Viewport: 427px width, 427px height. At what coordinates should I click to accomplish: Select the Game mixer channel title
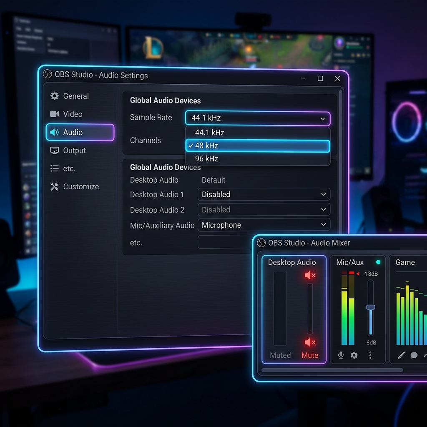pos(405,262)
